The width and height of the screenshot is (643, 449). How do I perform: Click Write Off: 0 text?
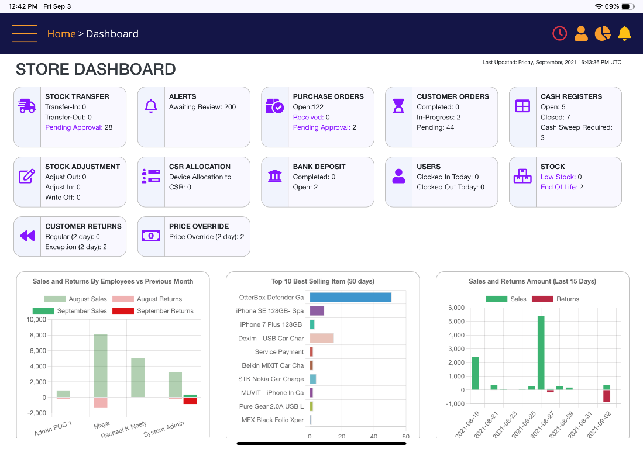pos(63,198)
